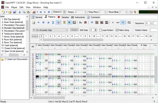Switch to the Samples tab
The height and width of the screenshot is (103, 158).
pyautogui.click(x=63, y=17)
